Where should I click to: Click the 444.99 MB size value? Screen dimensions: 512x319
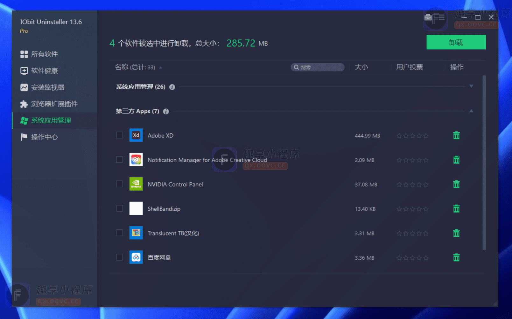point(367,136)
